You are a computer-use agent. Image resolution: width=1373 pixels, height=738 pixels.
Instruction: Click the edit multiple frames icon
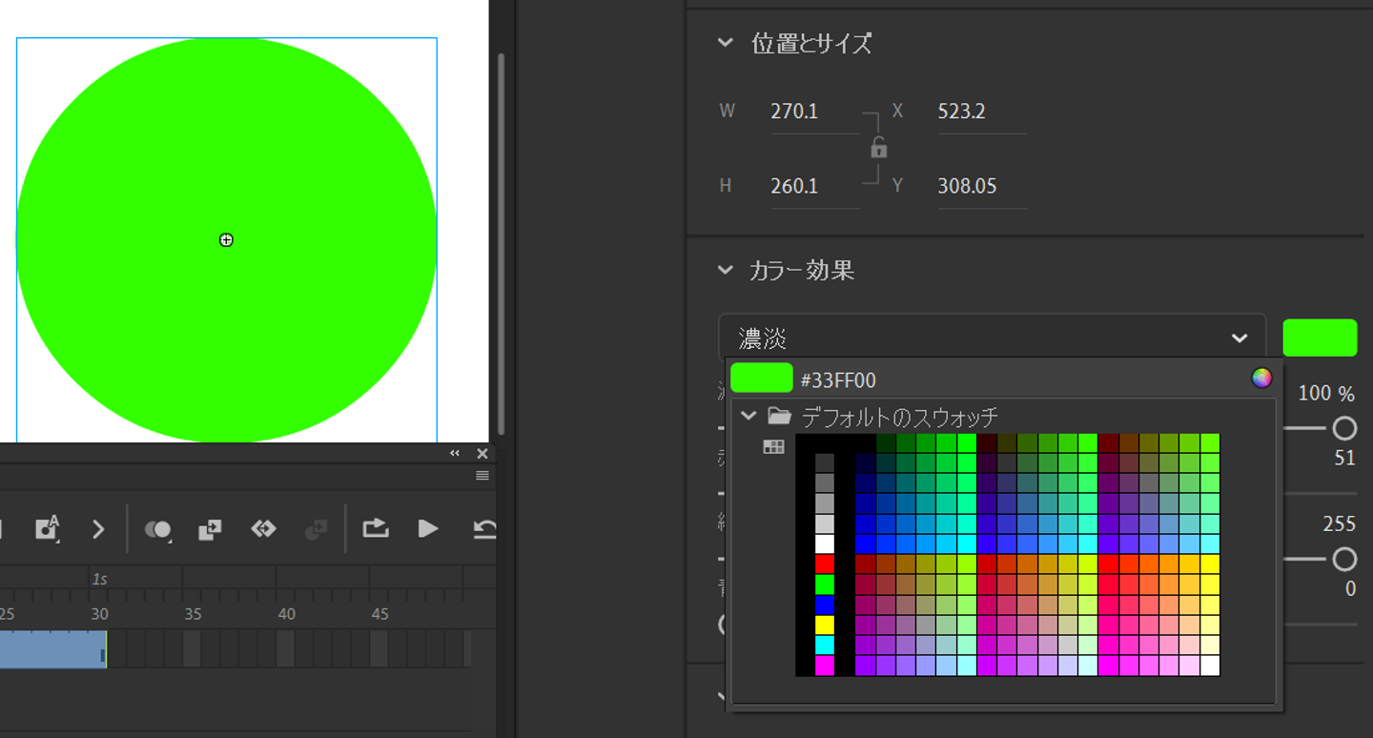[210, 529]
